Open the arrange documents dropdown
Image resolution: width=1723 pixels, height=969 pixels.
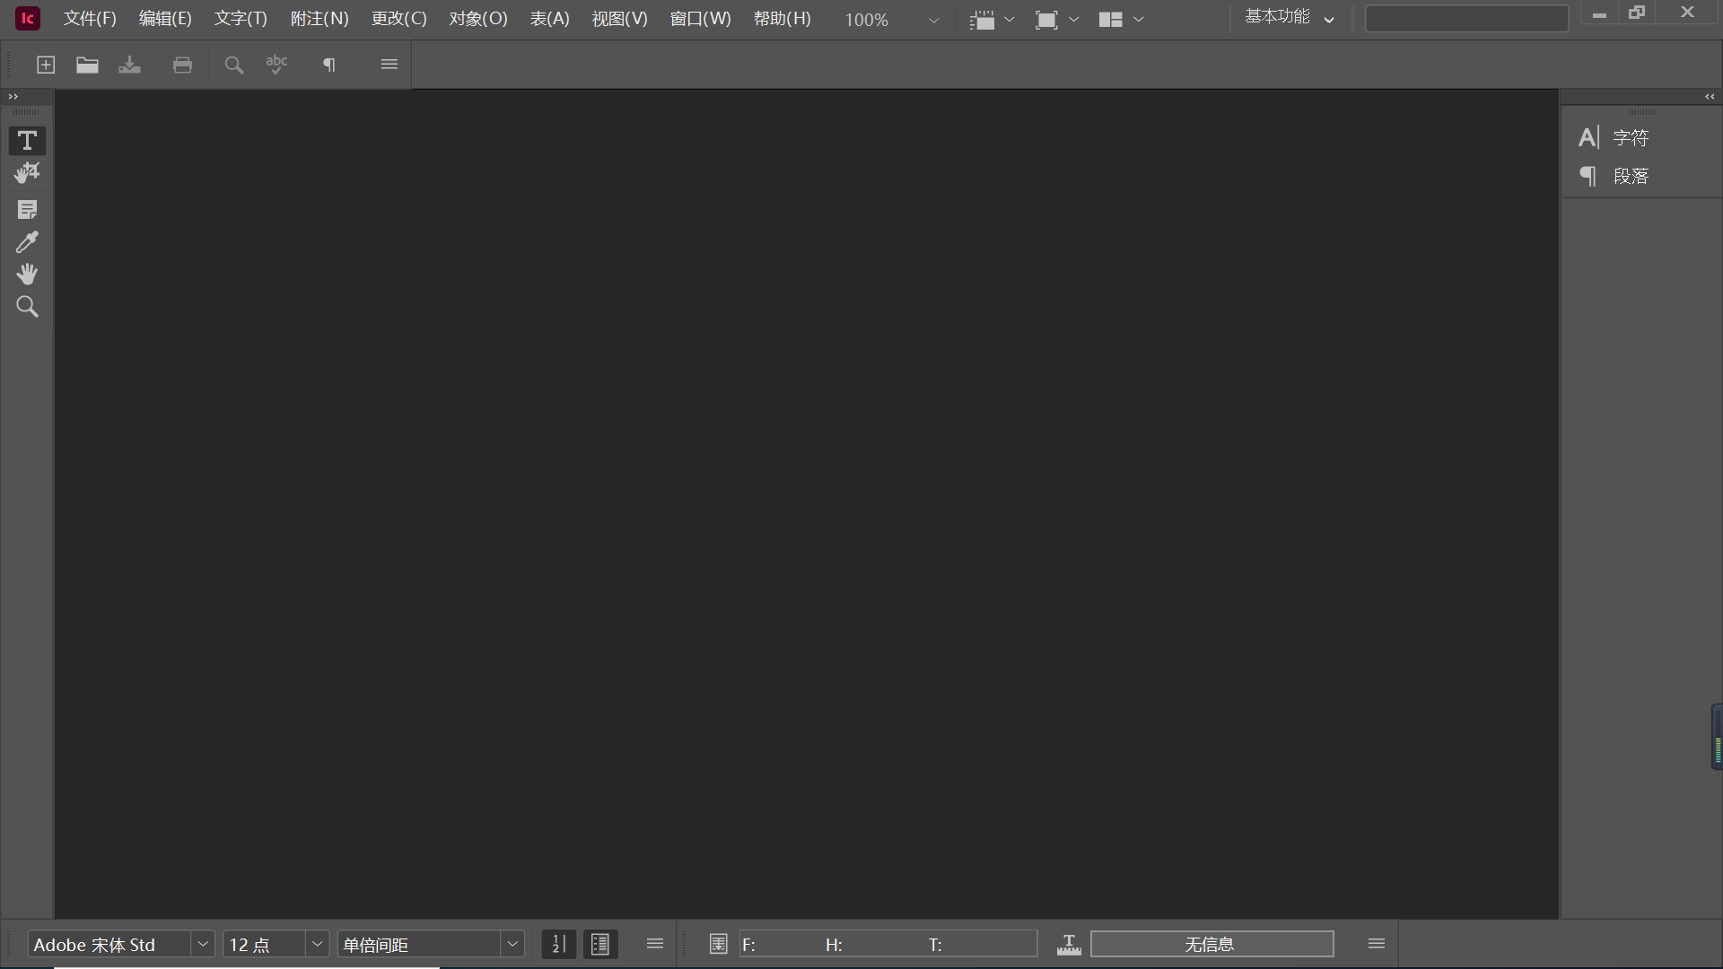click(1121, 20)
